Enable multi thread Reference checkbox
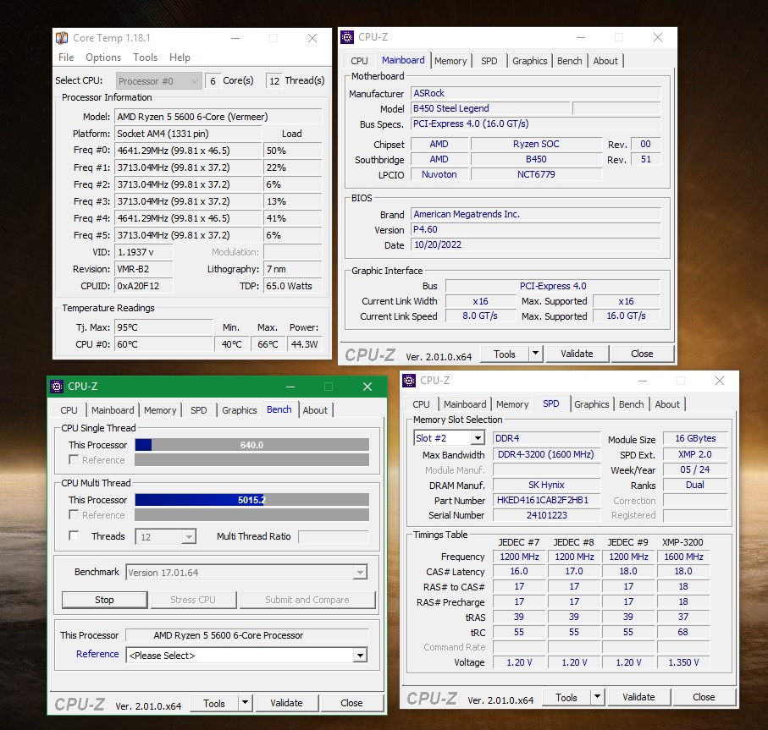This screenshot has height=730, width=768. (74, 514)
